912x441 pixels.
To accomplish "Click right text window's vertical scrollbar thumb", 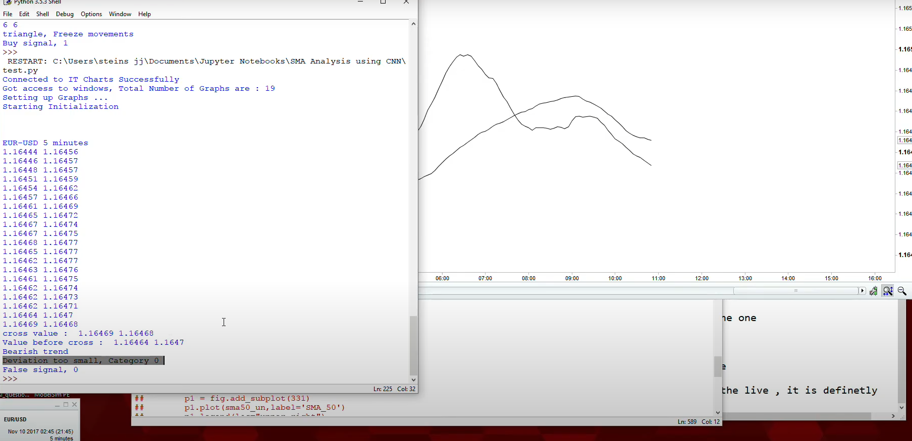I will (901, 351).
